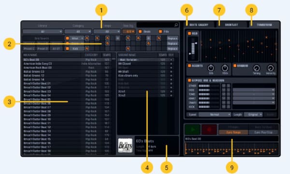Open the Library filter dropdown
Image resolution: width=290 pixels, height=174 pixels.
pos(43,31)
